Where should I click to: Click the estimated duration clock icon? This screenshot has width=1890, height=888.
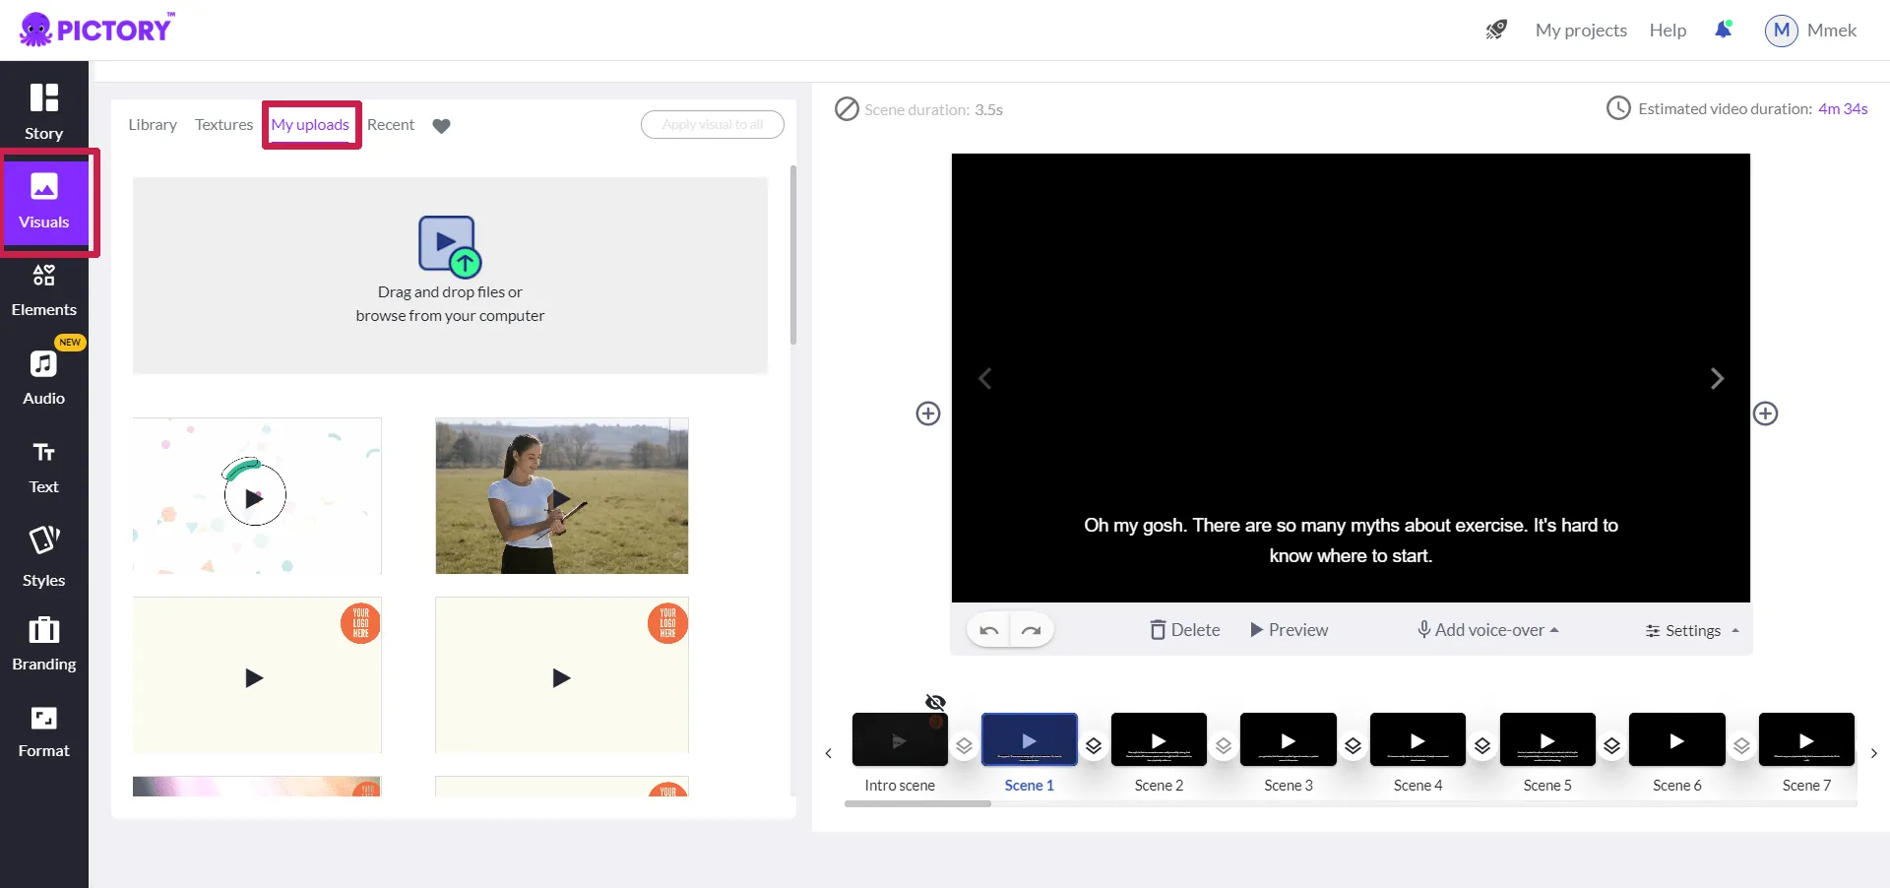coord(1618,108)
